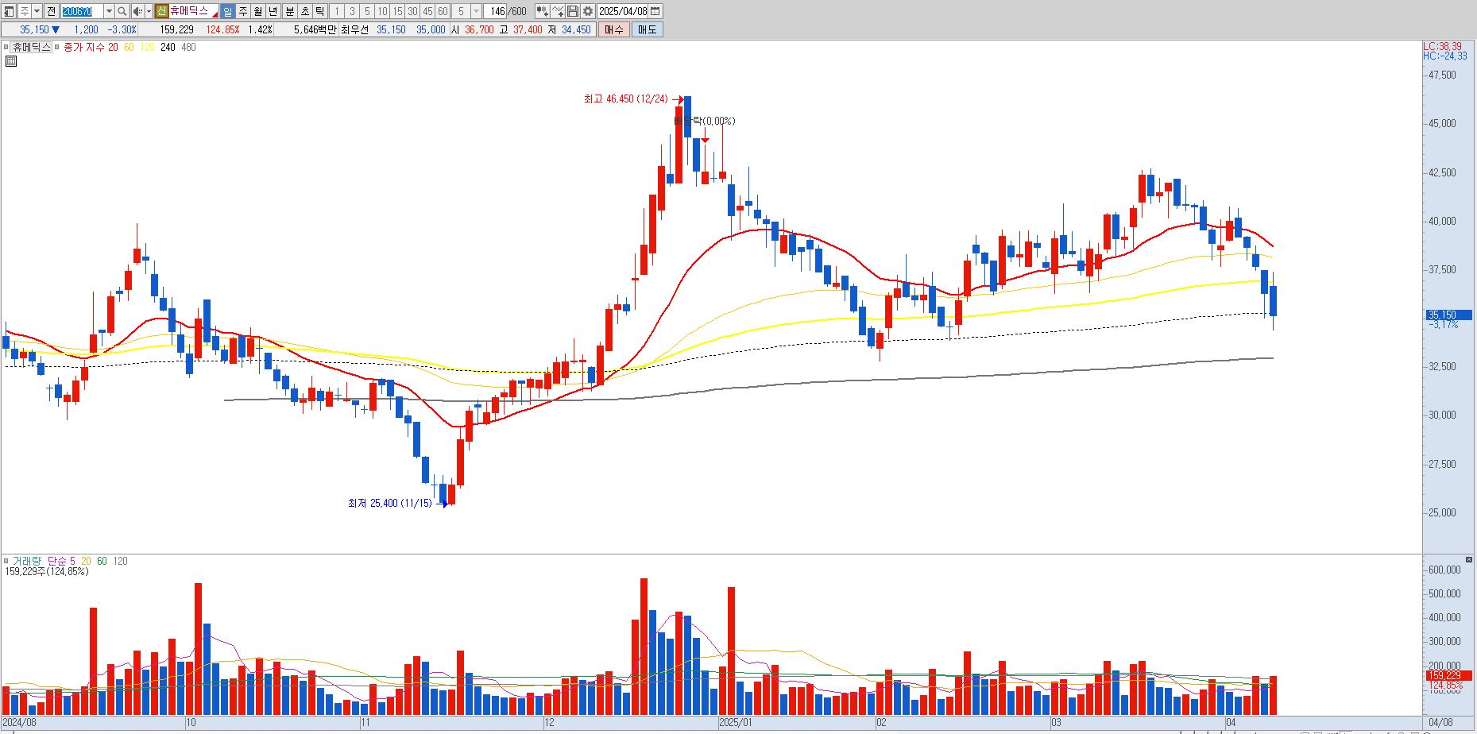The height and width of the screenshot is (734, 1477).
Task: Open the dropdown arrow beside speaker icon
Action: tap(149, 11)
